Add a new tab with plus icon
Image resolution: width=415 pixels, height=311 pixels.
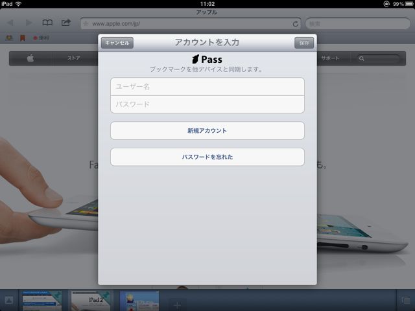(x=177, y=305)
